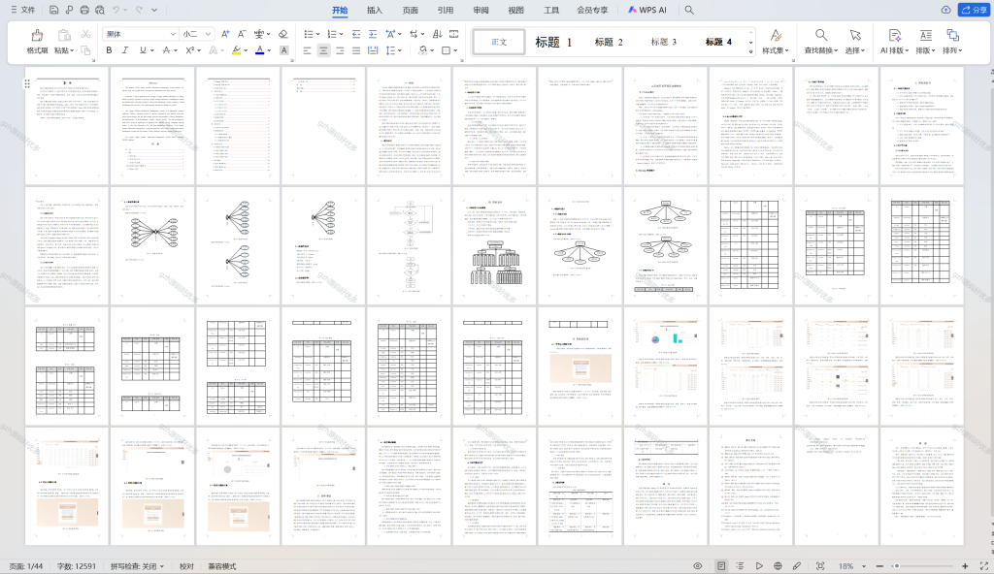Click the Copy icon
Viewport: 994px width, 574px height.
(85, 50)
